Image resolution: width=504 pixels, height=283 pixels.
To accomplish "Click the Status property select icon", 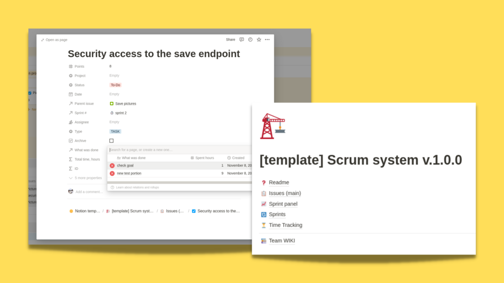I will 71,85.
